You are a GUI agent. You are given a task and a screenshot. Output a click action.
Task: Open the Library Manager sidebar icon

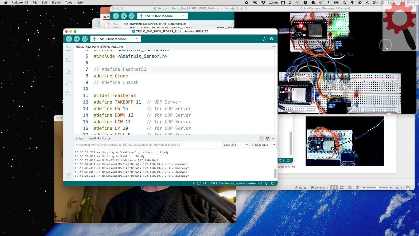68,71
